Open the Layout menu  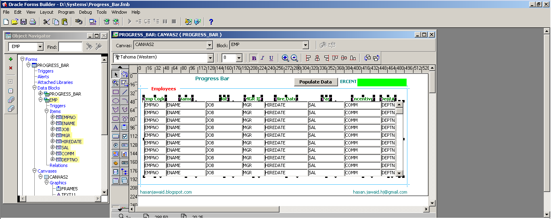(46, 12)
